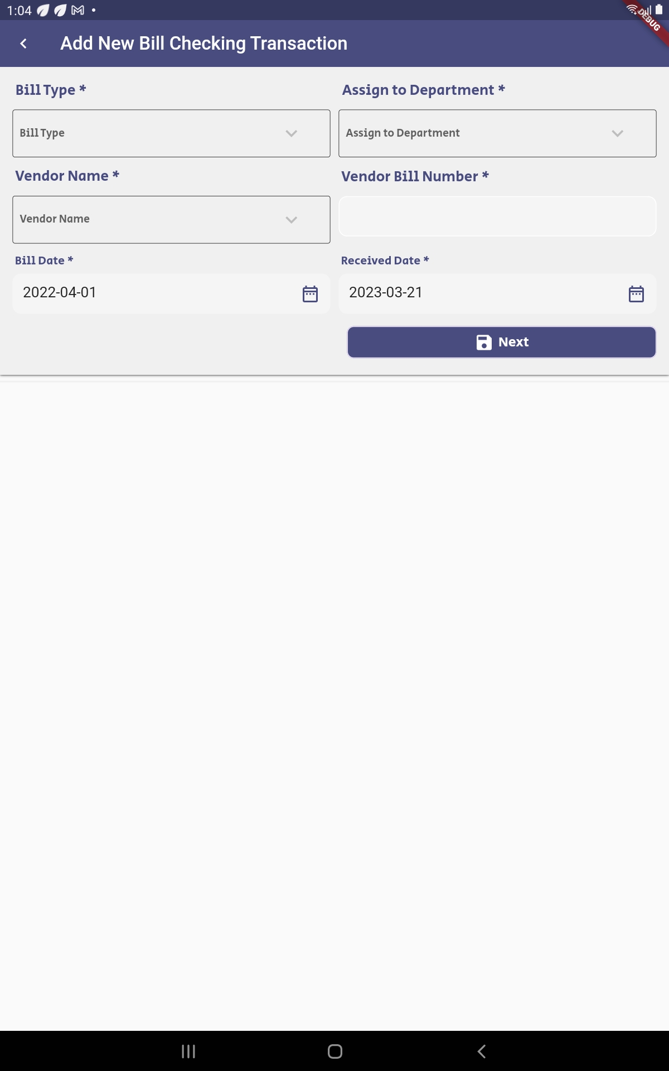Open the Received Date calendar picker

(x=636, y=293)
